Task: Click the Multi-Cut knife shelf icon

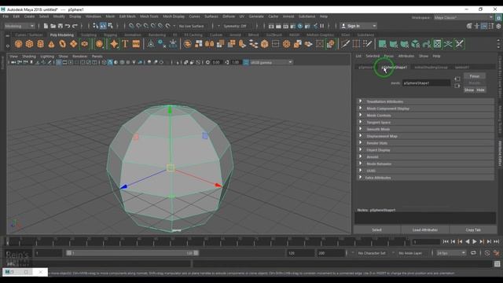Action: point(345,44)
